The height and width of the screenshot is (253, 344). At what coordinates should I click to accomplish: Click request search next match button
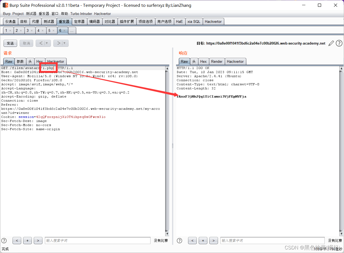click(38, 240)
